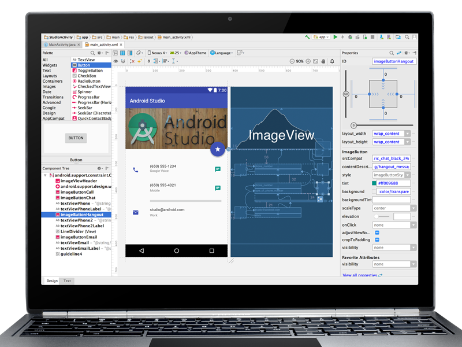Open the API 25 version dropdown
The height and width of the screenshot is (347, 462).
coord(176,53)
